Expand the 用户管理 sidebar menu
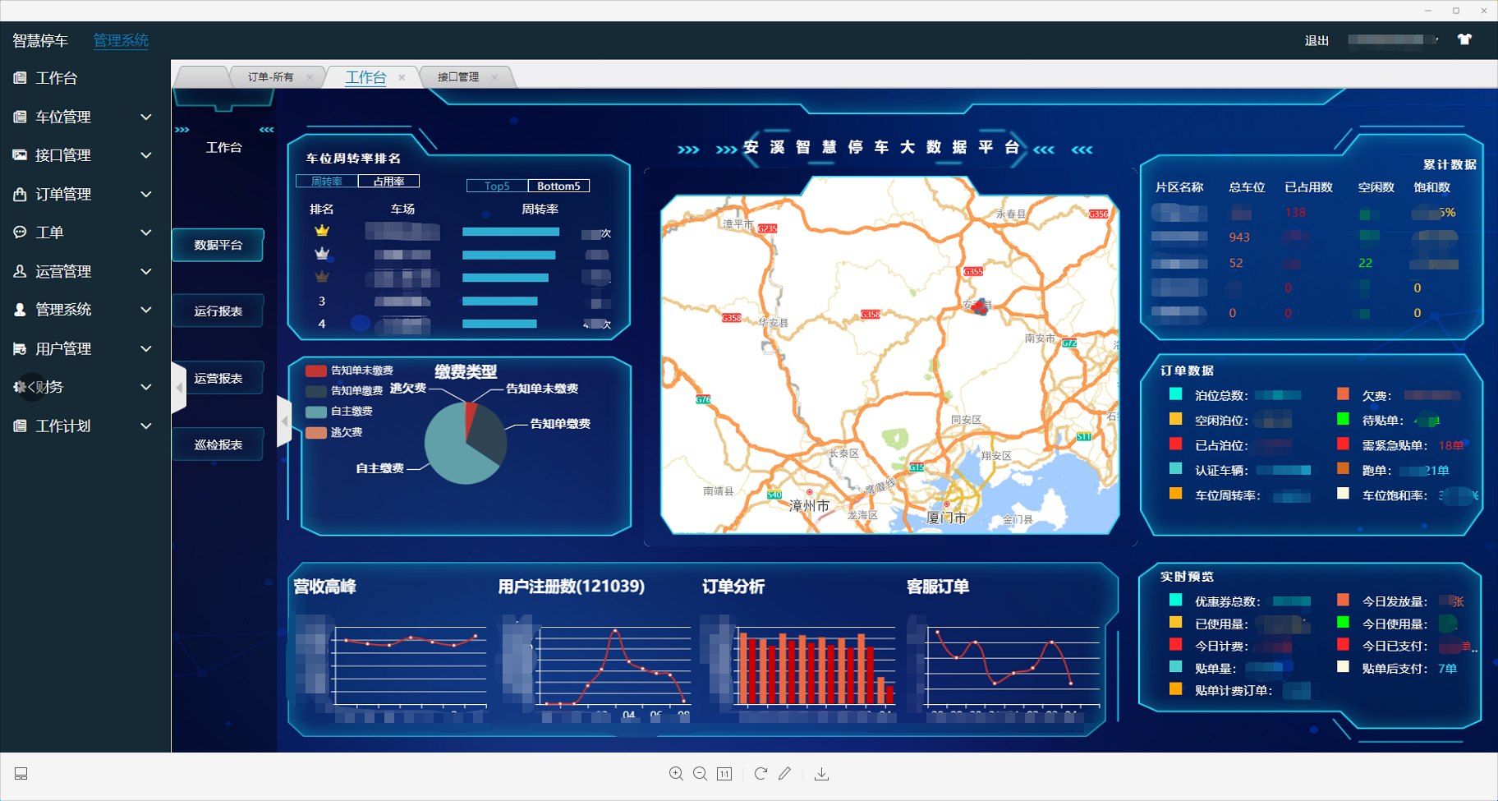Screen dimensions: 1498x801 pyautogui.click(x=82, y=348)
